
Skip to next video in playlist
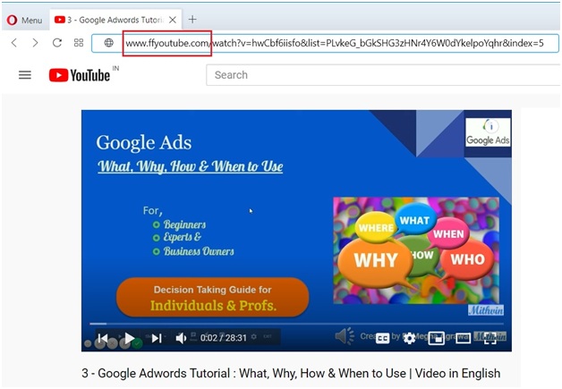pos(157,338)
